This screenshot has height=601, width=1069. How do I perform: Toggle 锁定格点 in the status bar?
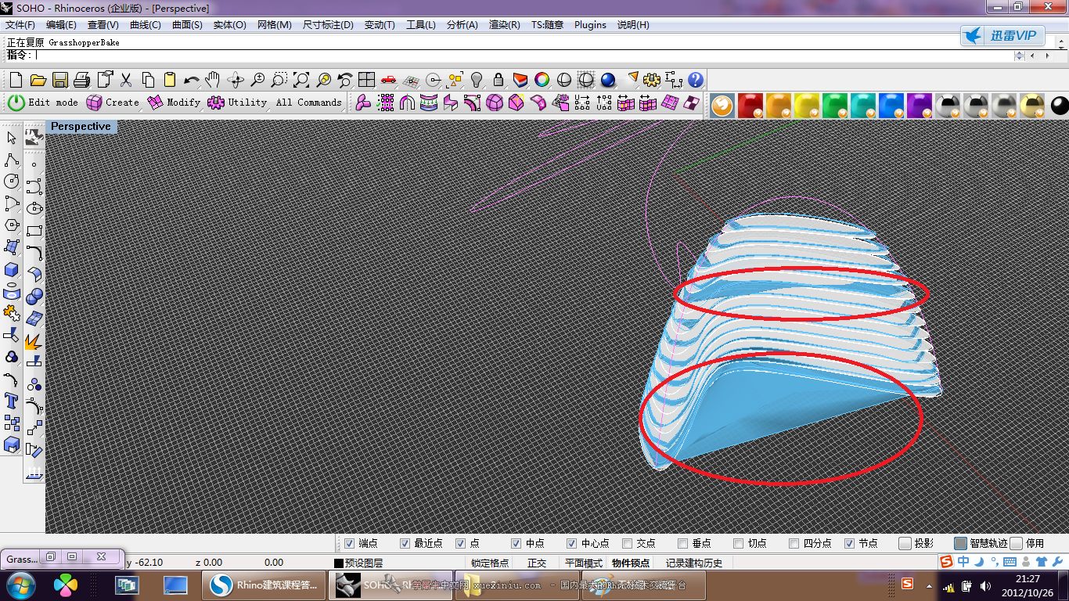490,563
